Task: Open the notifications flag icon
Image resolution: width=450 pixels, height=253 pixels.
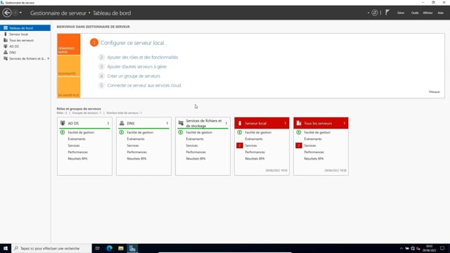Action: click(387, 13)
